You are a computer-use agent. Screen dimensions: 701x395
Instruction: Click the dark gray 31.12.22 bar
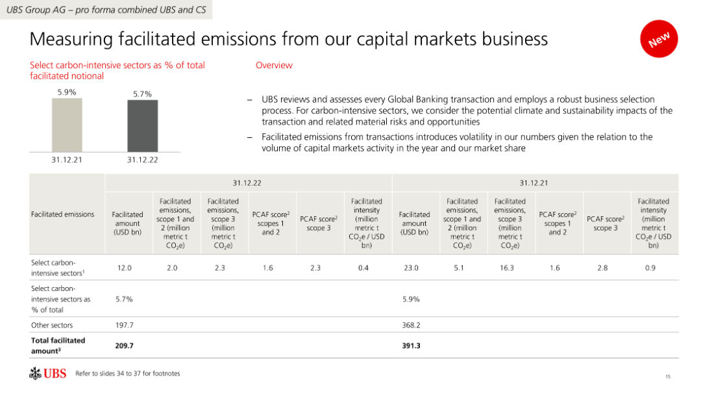143,126
